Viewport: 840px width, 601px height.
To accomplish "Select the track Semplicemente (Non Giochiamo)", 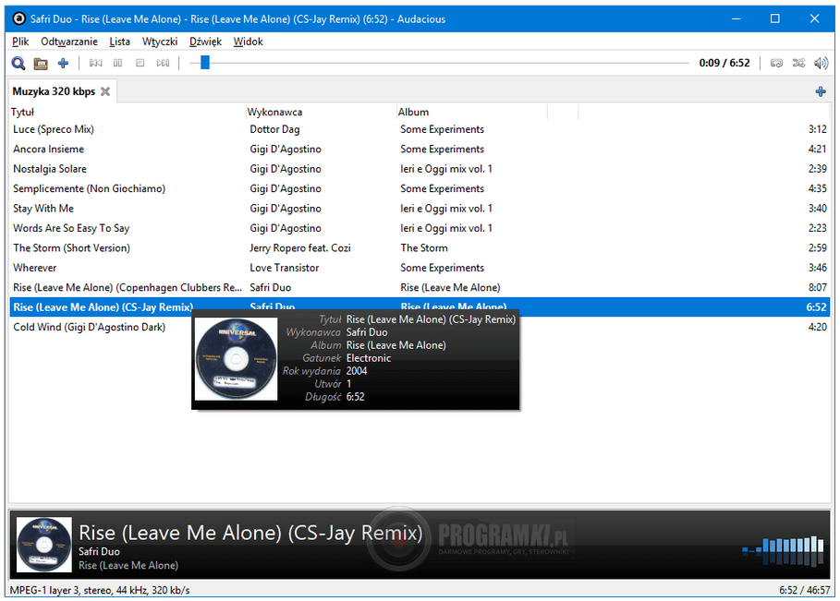I will [420, 188].
